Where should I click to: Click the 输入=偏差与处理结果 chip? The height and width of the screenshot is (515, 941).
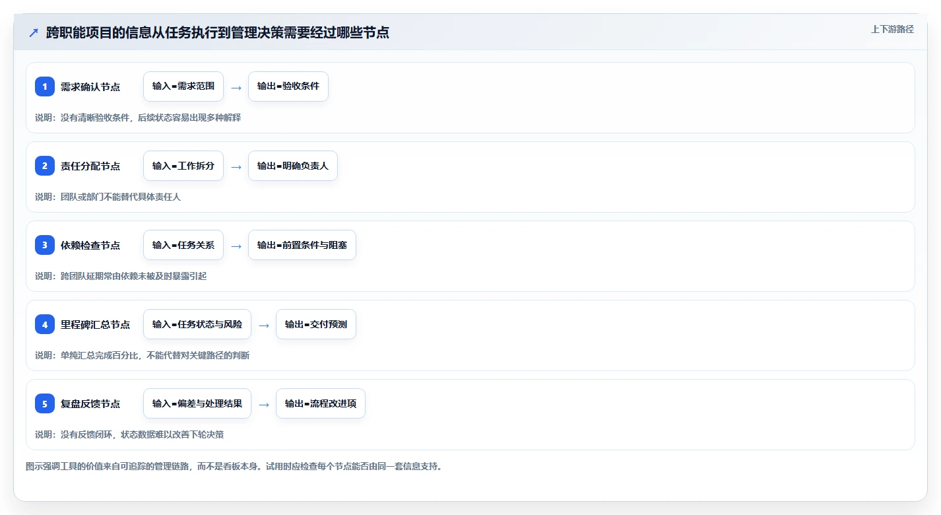point(197,403)
